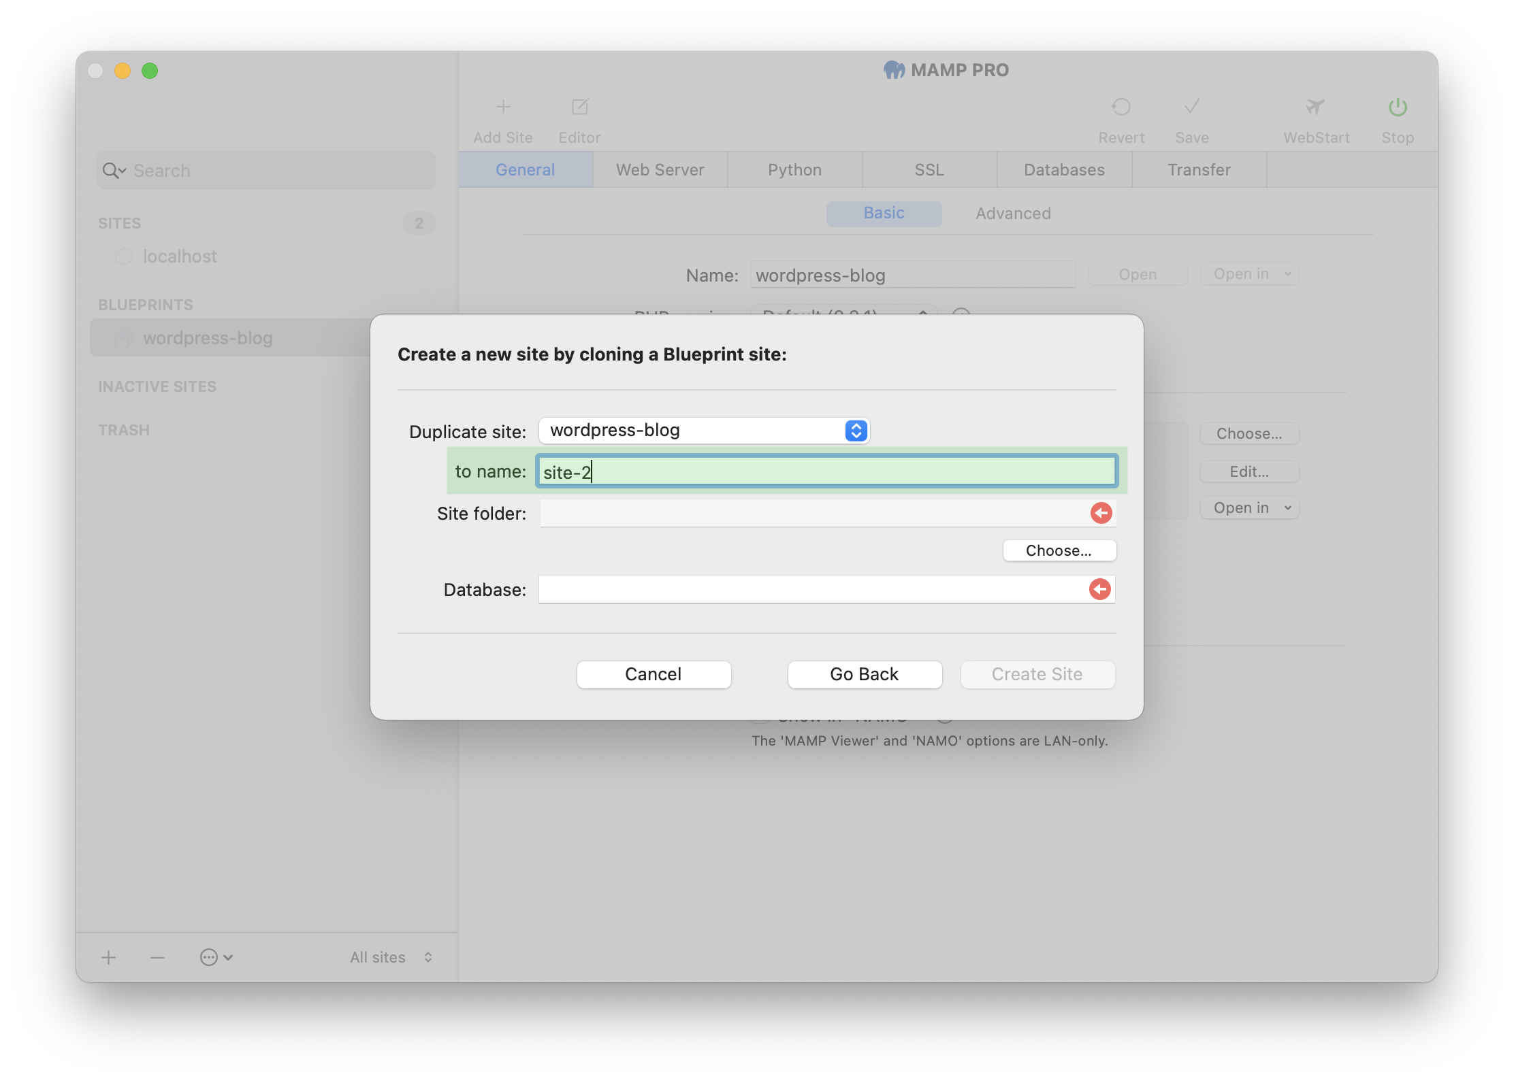Image resolution: width=1514 pixels, height=1083 pixels.
Task: Open the All sites filter dropdown
Action: click(391, 957)
